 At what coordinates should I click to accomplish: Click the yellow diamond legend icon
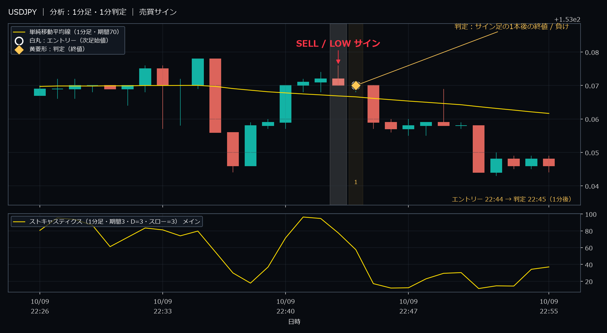(x=19, y=50)
